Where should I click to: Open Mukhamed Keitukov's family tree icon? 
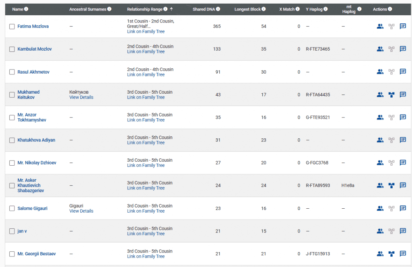click(x=391, y=95)
